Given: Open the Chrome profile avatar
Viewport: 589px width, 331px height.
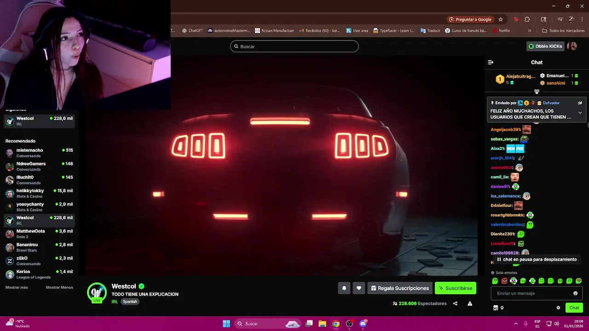Looking at the screenshot, I should pos(571,19).
